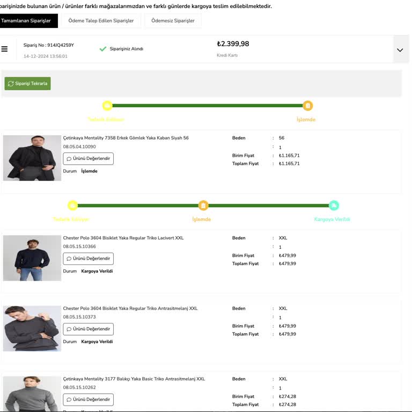Open the navy Lacivert sweater thumbnail

(x=32, y=258)
